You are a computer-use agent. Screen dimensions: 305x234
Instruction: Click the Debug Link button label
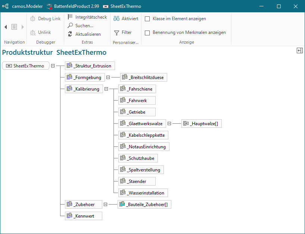[49, 19]
